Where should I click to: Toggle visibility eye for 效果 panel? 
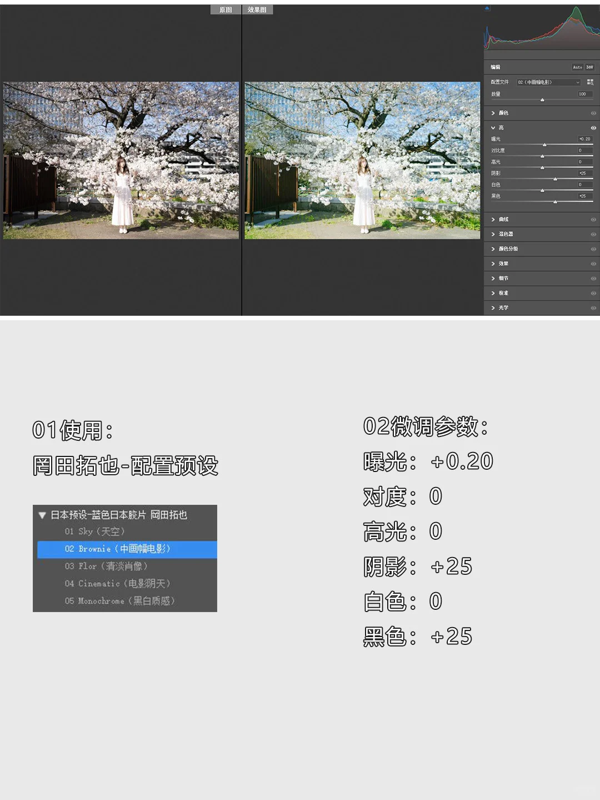point(593,264)
